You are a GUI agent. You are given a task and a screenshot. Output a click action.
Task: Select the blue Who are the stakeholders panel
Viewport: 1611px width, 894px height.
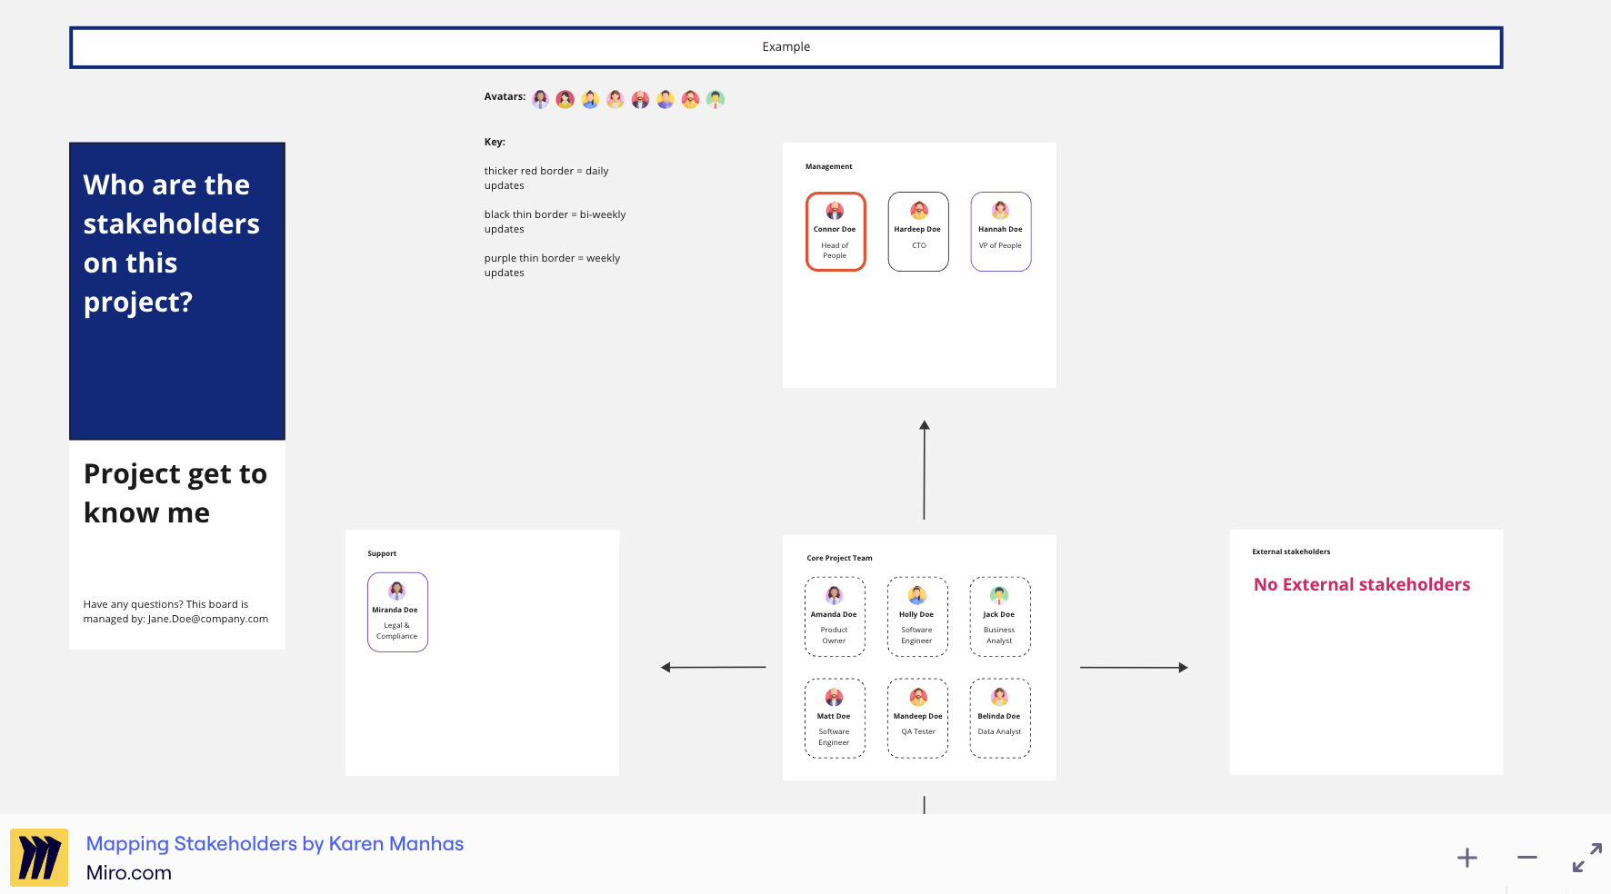pyautogui.click(x=176, y=290)
